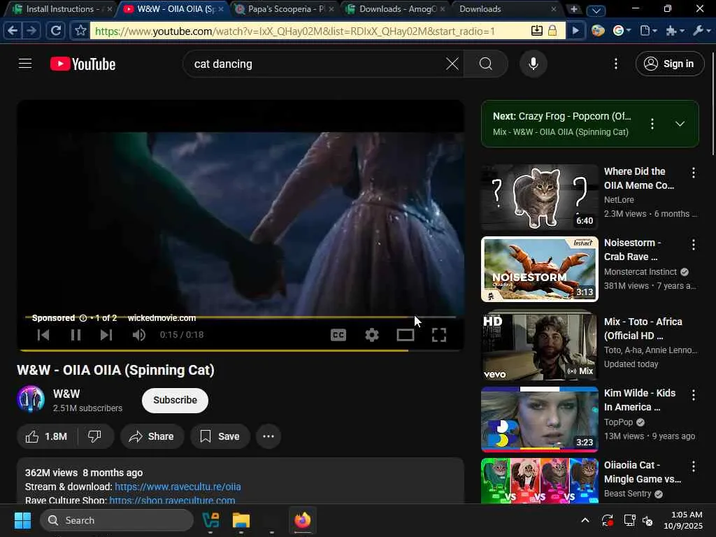Click the magnifier search button
The image size is (716, 537).
[486, 64]
